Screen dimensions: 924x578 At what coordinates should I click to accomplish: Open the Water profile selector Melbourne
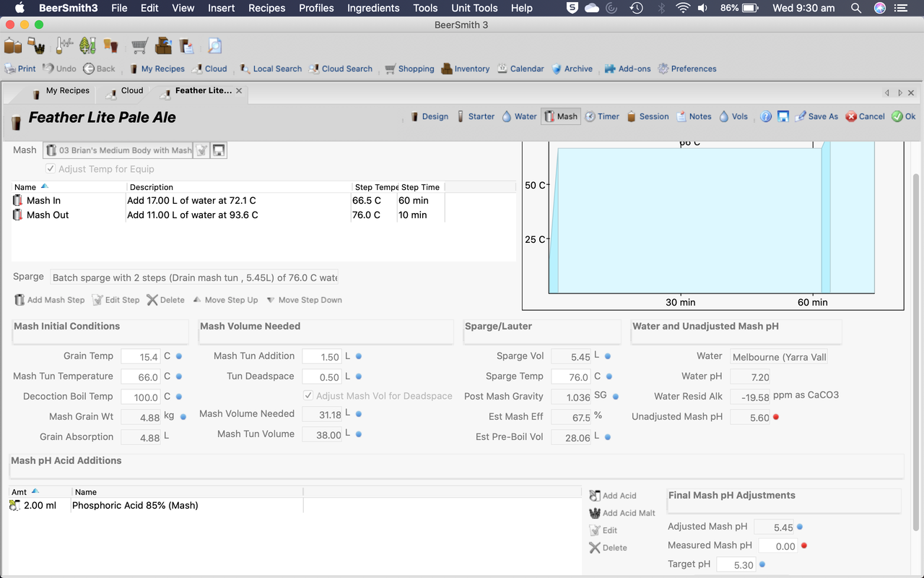tap(779, 357)
